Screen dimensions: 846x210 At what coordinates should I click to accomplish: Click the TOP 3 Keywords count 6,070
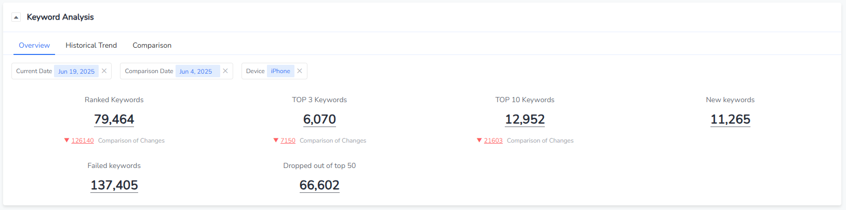(x=319, y=119)
